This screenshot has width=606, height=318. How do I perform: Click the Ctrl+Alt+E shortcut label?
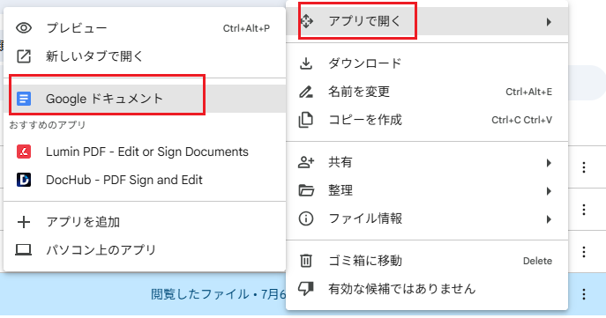pos(528,92)
